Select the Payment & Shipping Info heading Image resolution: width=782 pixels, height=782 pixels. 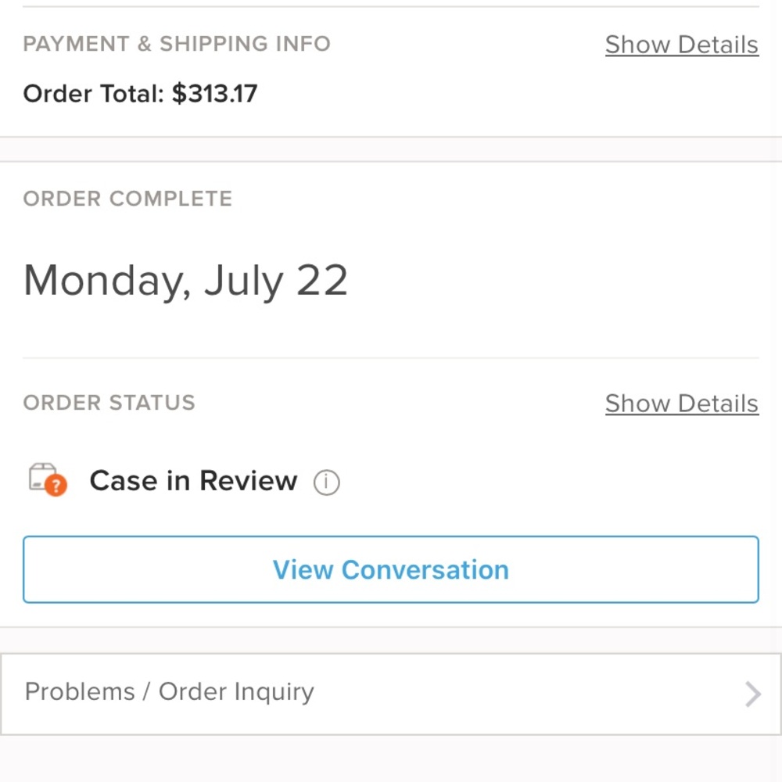(178, 44)
